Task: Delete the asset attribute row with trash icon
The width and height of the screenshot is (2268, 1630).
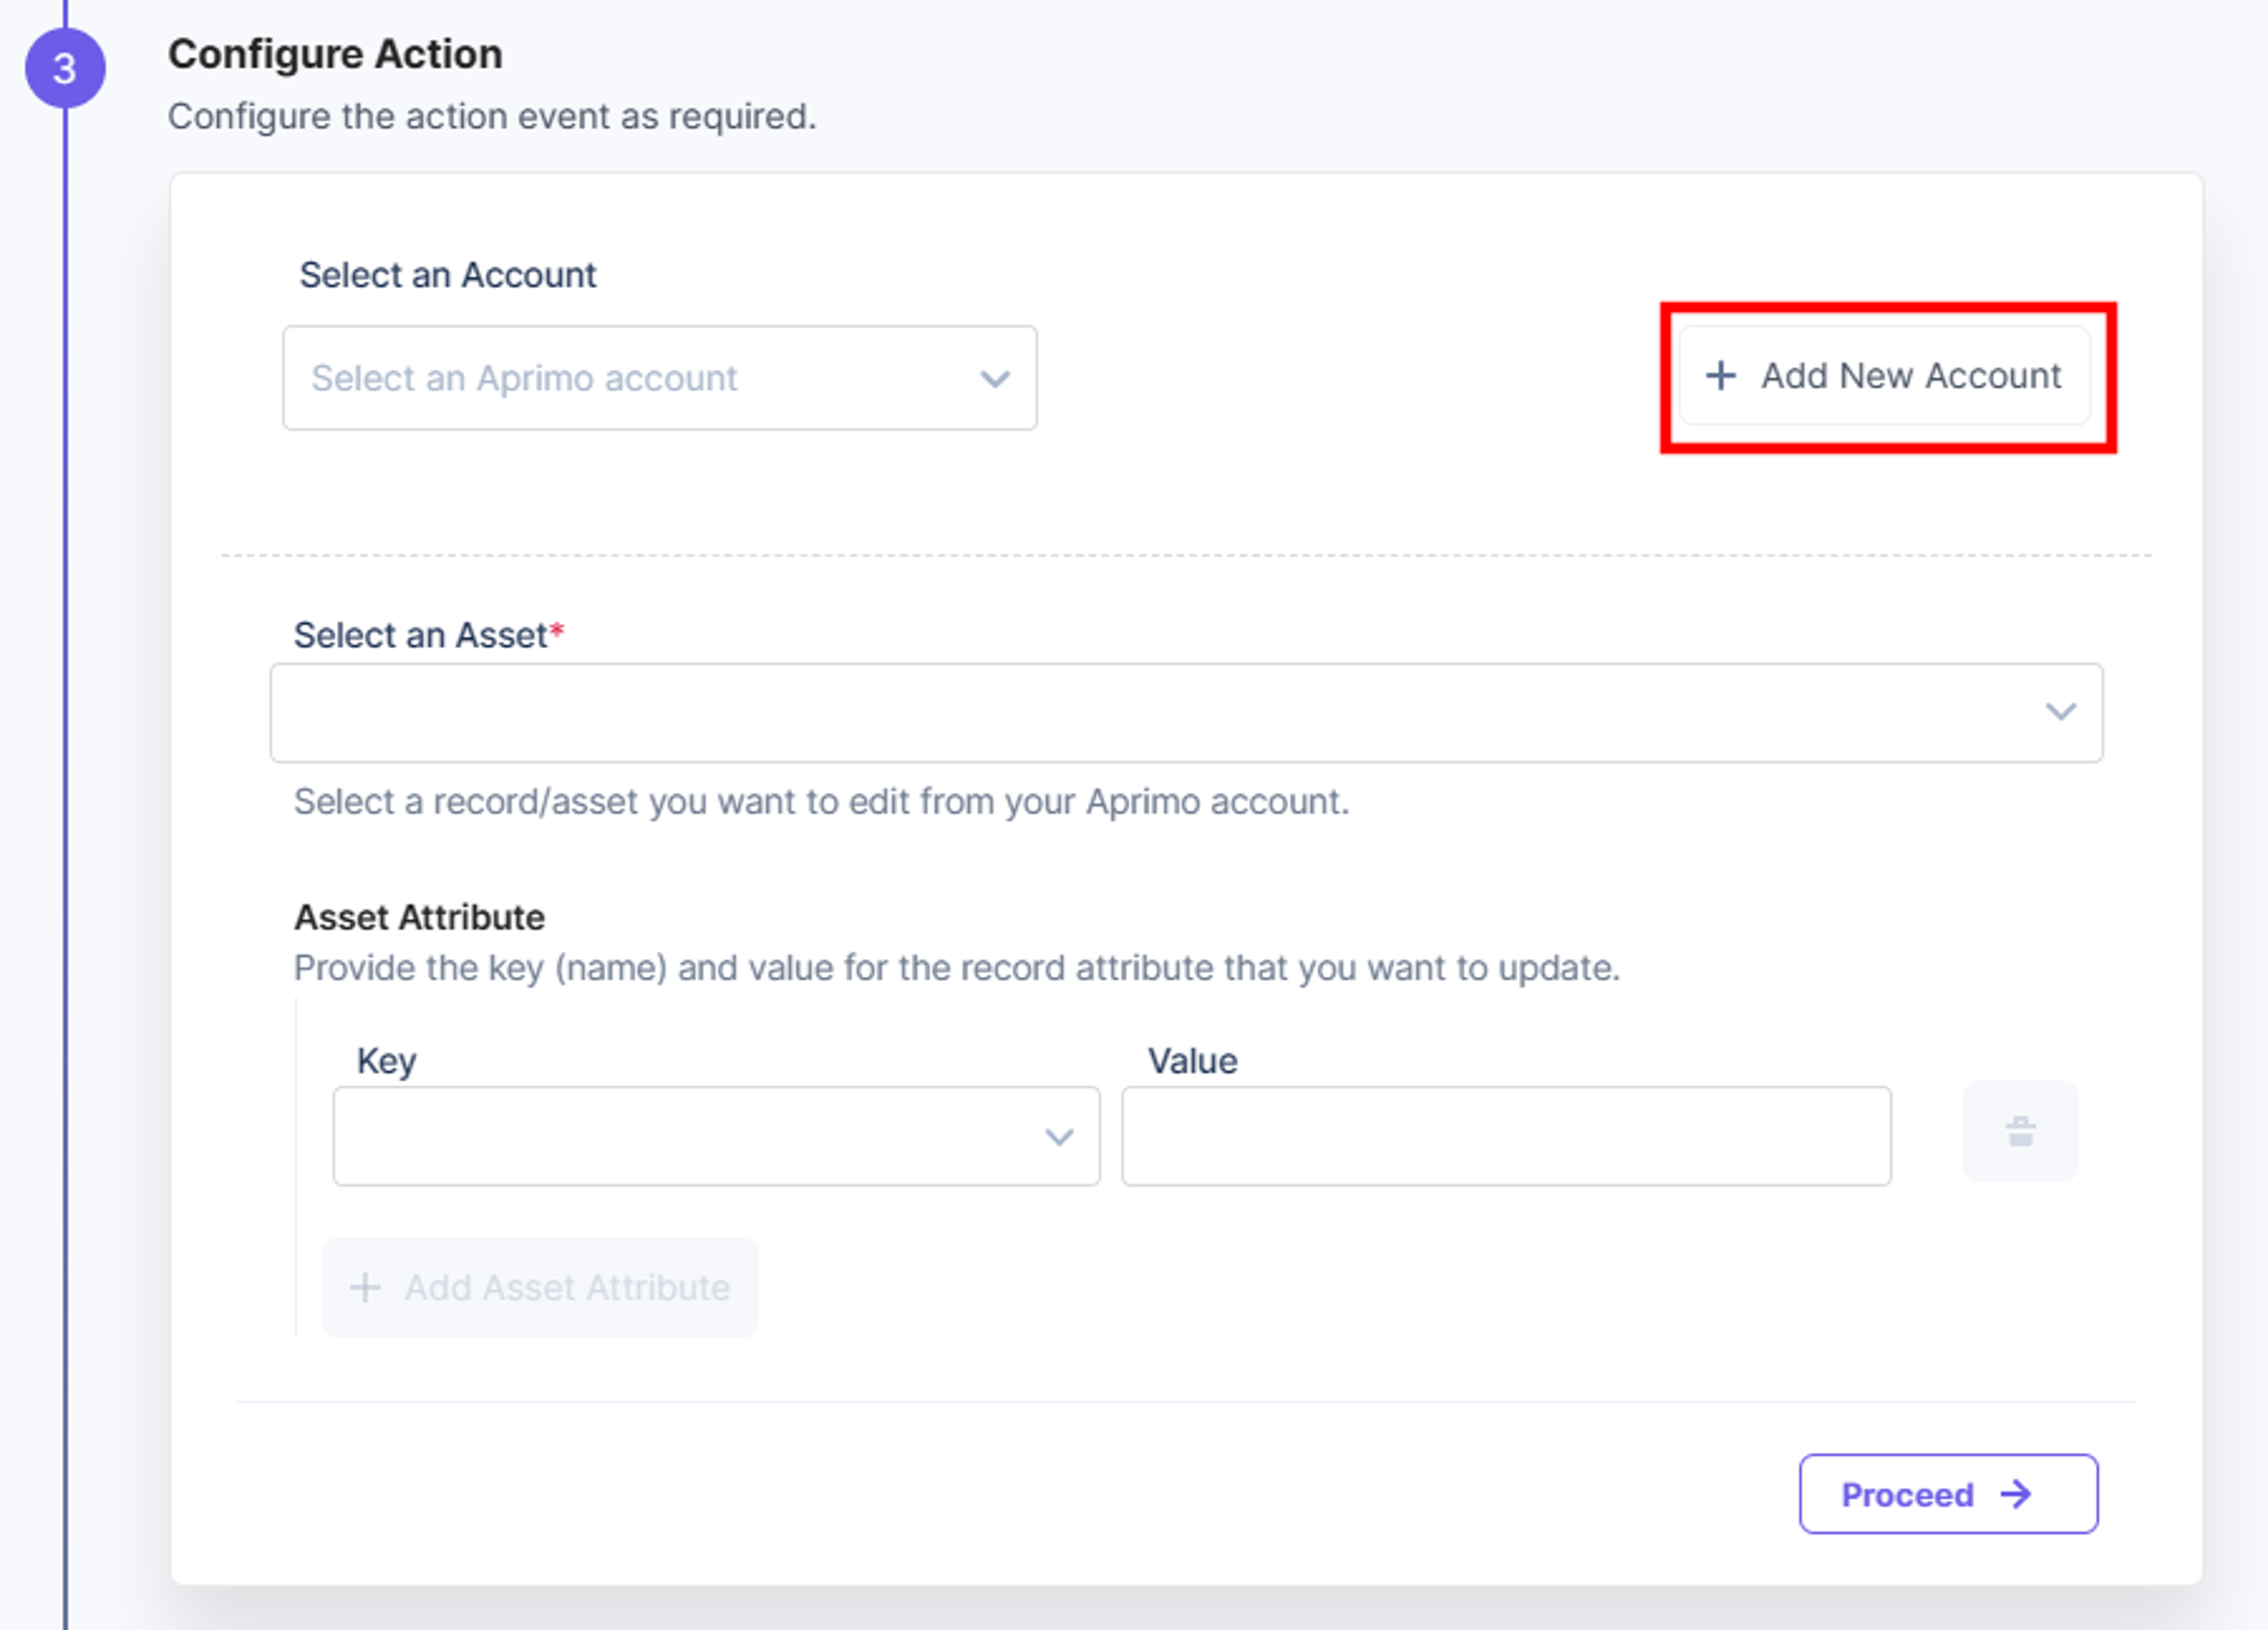Action: click(x=2020, y=1131)
